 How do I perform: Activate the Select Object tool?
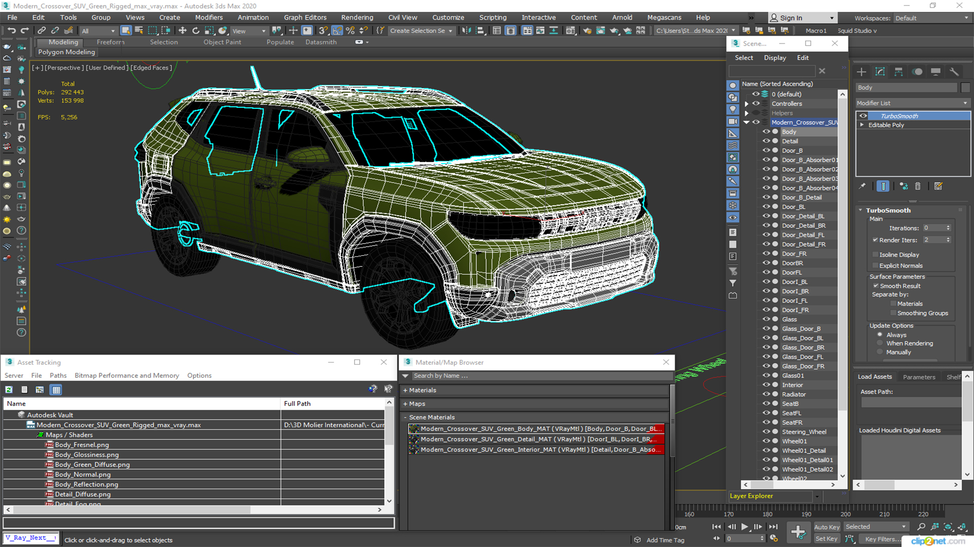[x=126, y=30]
